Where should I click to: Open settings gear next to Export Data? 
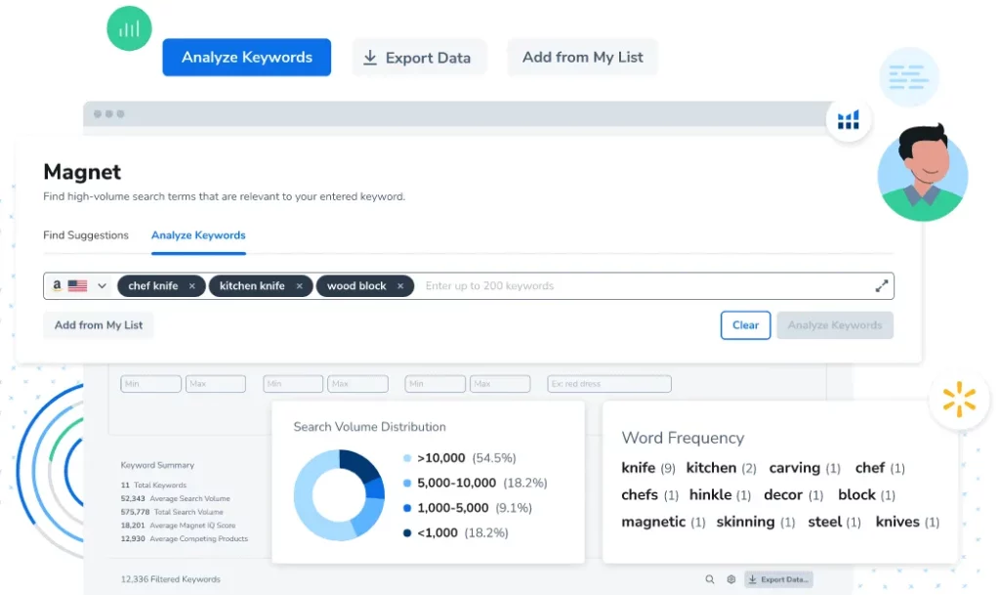pyautogui.click(x=731, y=579)
